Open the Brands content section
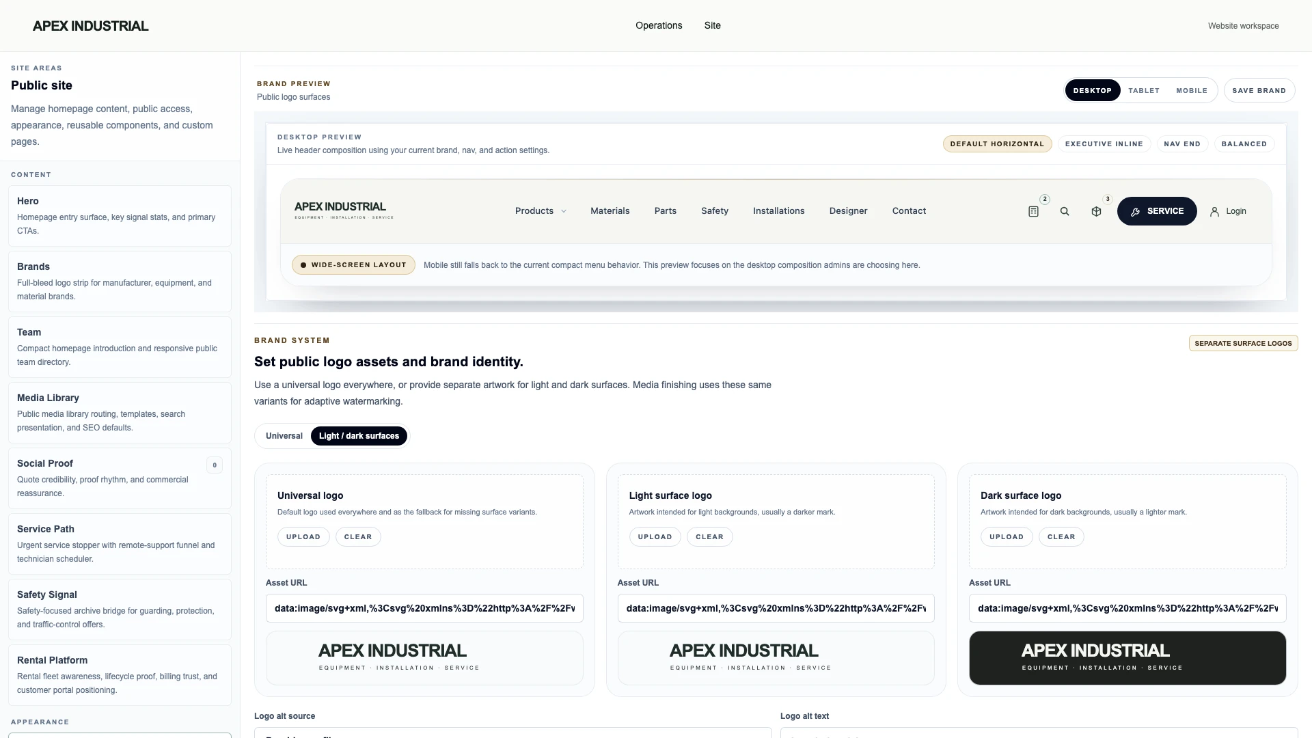 click(120, 282)
